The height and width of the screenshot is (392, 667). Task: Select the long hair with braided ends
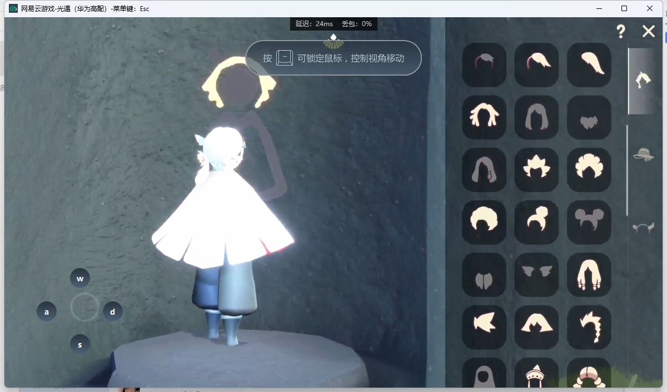click(x=589, y=275)
